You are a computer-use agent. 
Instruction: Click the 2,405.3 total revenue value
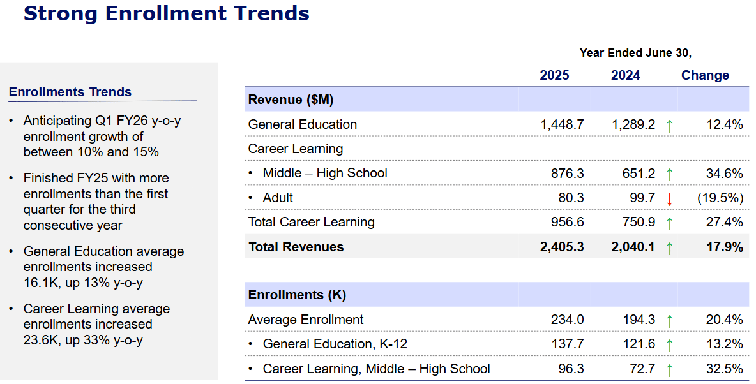click(562, 247)
